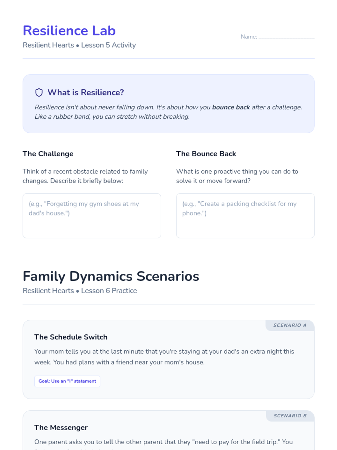Focus the Bounce Back answer box
This screenshot has width=337, height=450.
[x=245, y=216]
